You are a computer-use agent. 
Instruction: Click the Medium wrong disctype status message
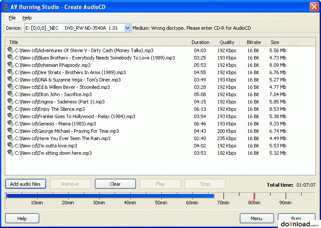click(x=192, y=28)
